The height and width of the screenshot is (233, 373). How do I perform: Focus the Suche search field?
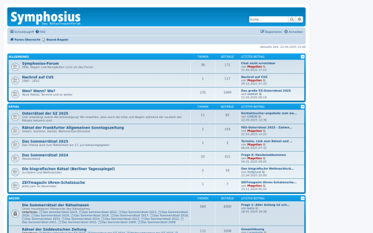pos(269,19)
